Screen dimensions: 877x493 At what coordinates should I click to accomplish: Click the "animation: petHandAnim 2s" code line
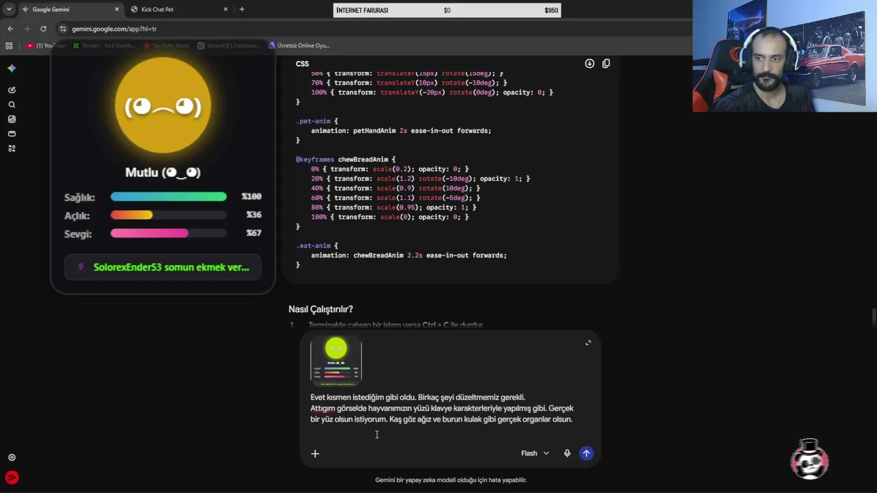401,131
